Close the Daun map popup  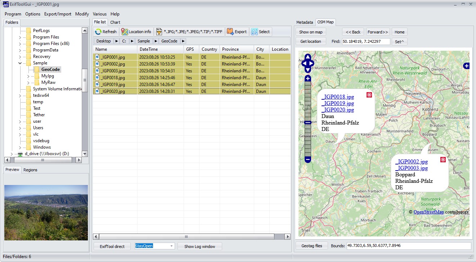click(369, 95)
